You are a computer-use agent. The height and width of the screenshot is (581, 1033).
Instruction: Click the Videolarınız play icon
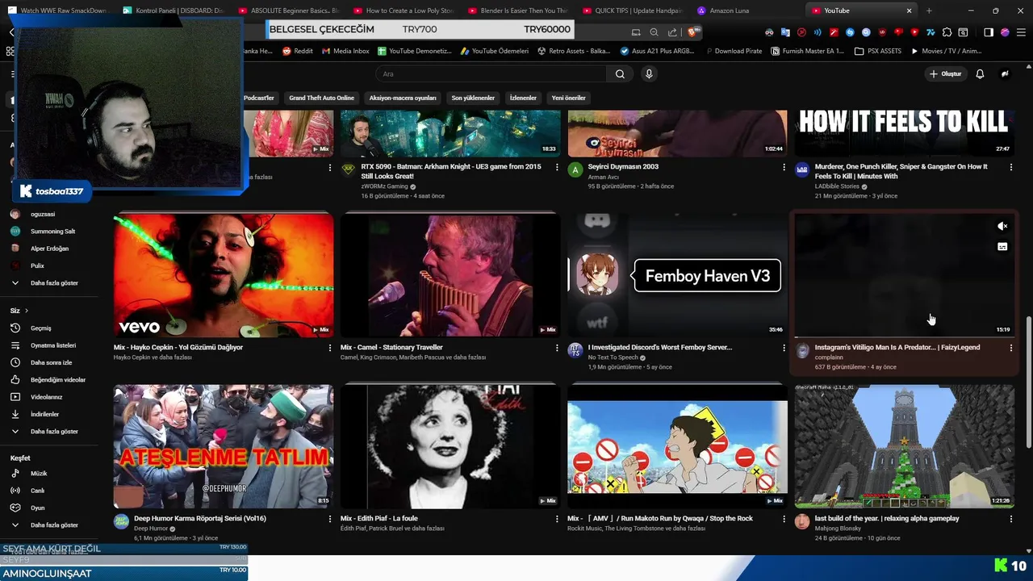[x=15, y=397]
